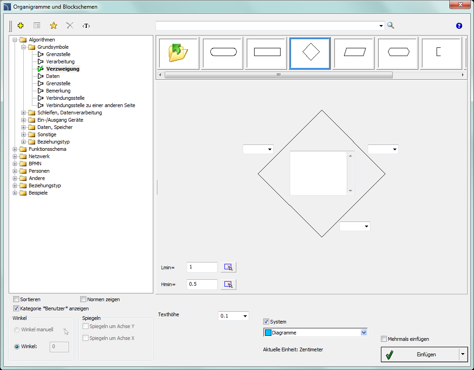The height and width of the screenshot is (370, 474).
Task: Click the yellow plus add-new icon
Action: click(x=20, y=26)
